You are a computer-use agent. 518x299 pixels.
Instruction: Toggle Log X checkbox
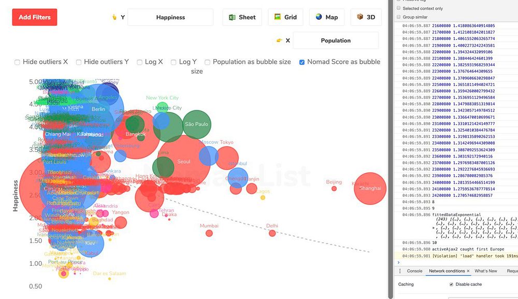pyautogui.click(x=140, y=62)
